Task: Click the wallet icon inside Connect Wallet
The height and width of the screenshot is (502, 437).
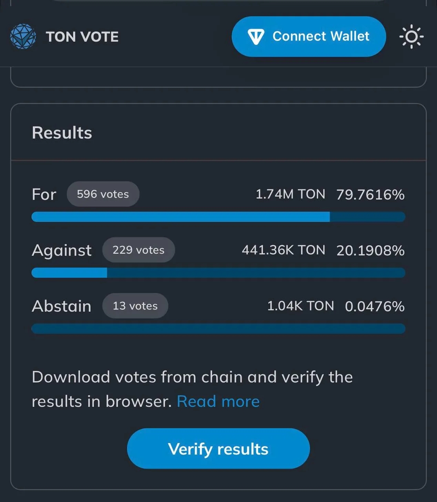Action: (x=256, y=36)
